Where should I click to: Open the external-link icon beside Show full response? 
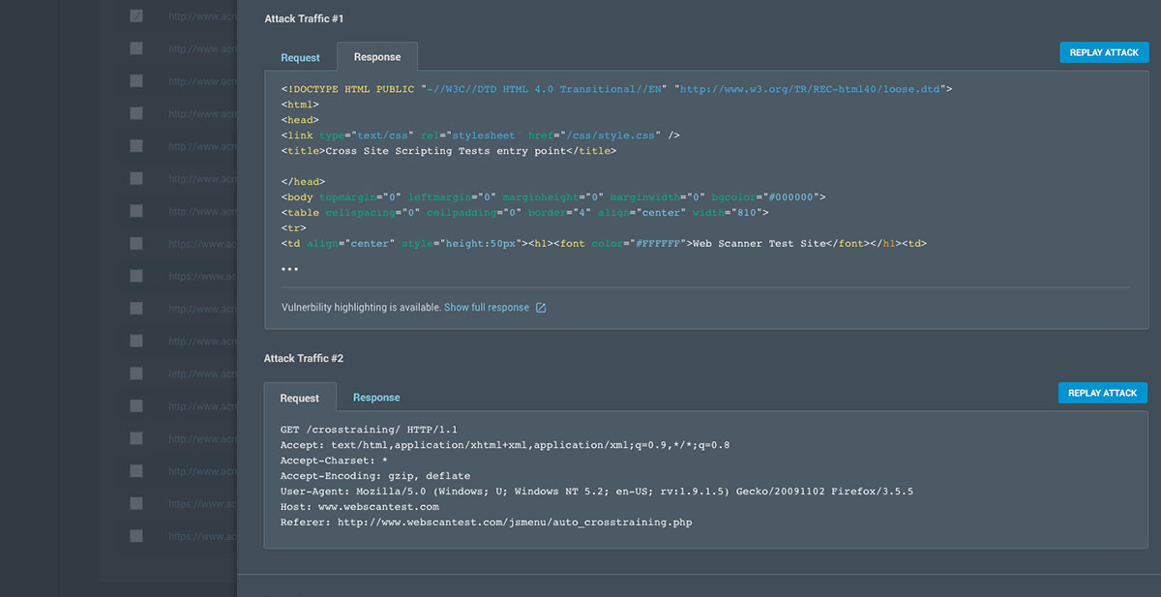coord(541,308)
